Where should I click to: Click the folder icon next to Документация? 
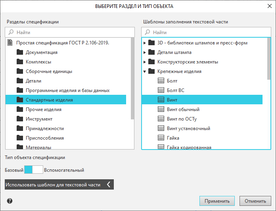(20, 52)
